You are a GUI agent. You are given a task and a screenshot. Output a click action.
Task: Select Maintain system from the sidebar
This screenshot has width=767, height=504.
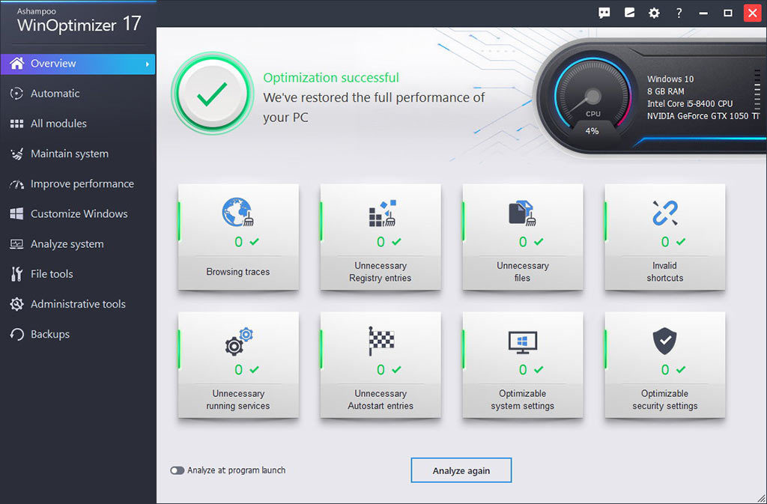click(69, 154)
